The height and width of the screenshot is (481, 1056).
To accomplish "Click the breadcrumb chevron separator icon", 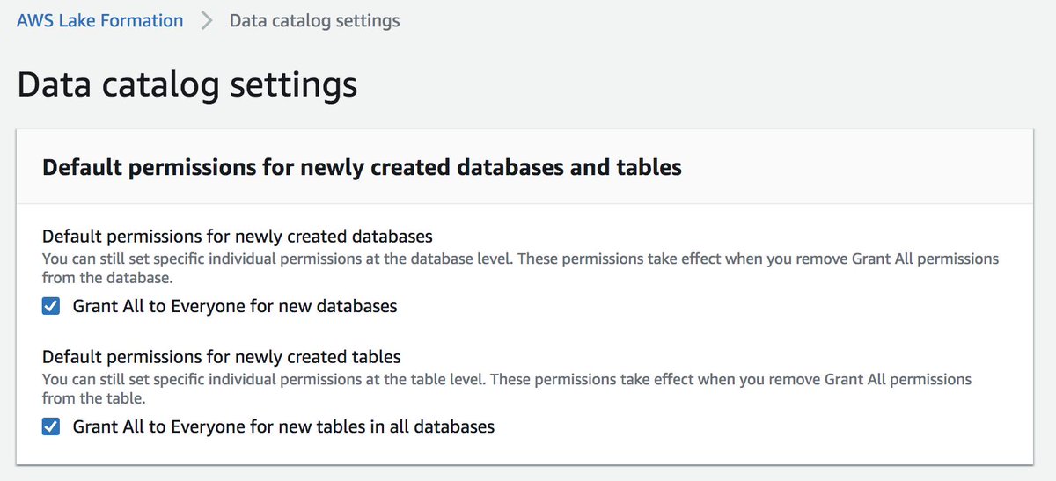I will 207,20.
